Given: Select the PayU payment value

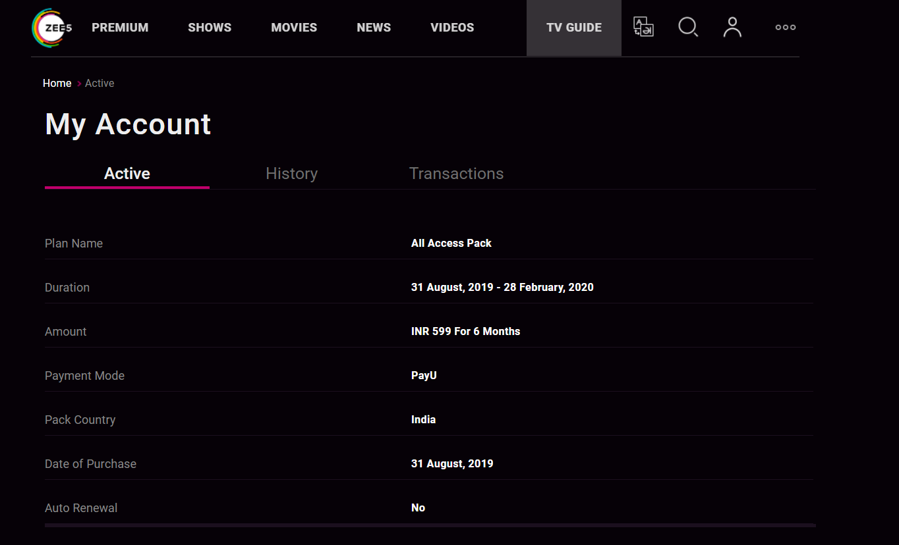Looking at the screenshot, I should pyautogui.click(x=424, y=376).
